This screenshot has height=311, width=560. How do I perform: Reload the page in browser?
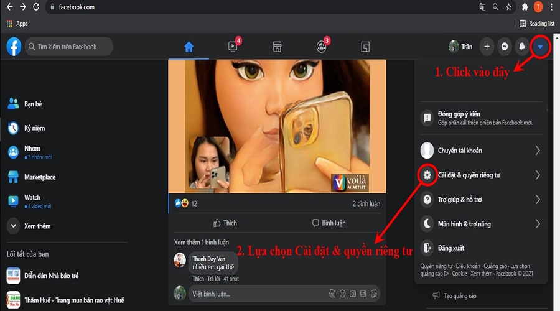point(36,7)
